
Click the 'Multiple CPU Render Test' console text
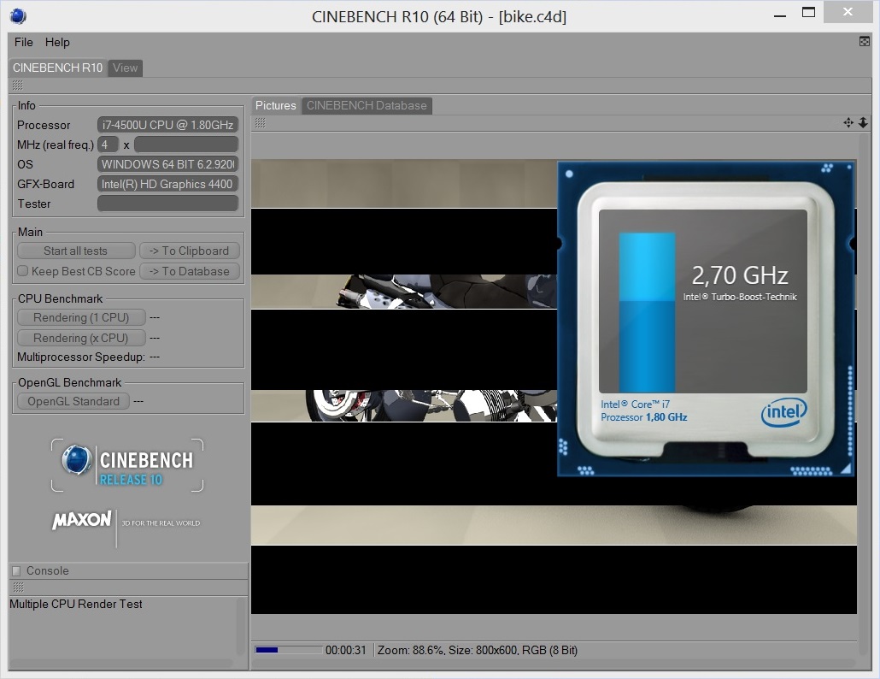click(76, 604)
